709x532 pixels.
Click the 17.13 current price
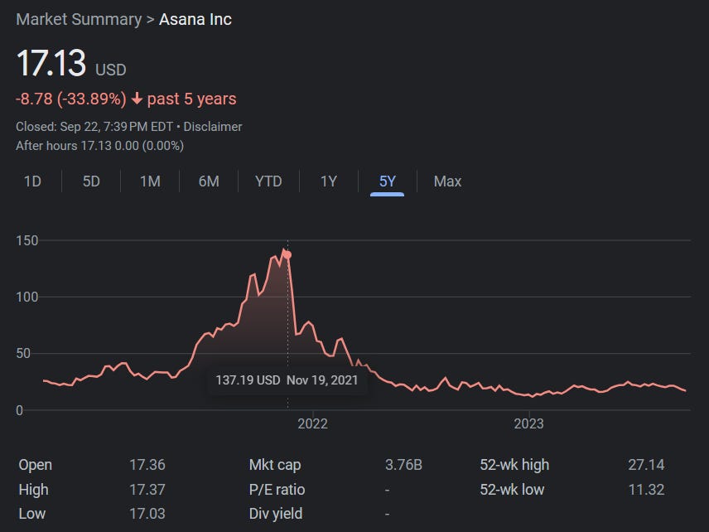coord(51,63)
